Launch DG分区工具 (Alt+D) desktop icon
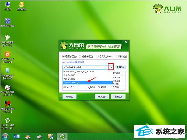Image resolution: width=187 pixels, height=140 pixels. click(7, 57)
